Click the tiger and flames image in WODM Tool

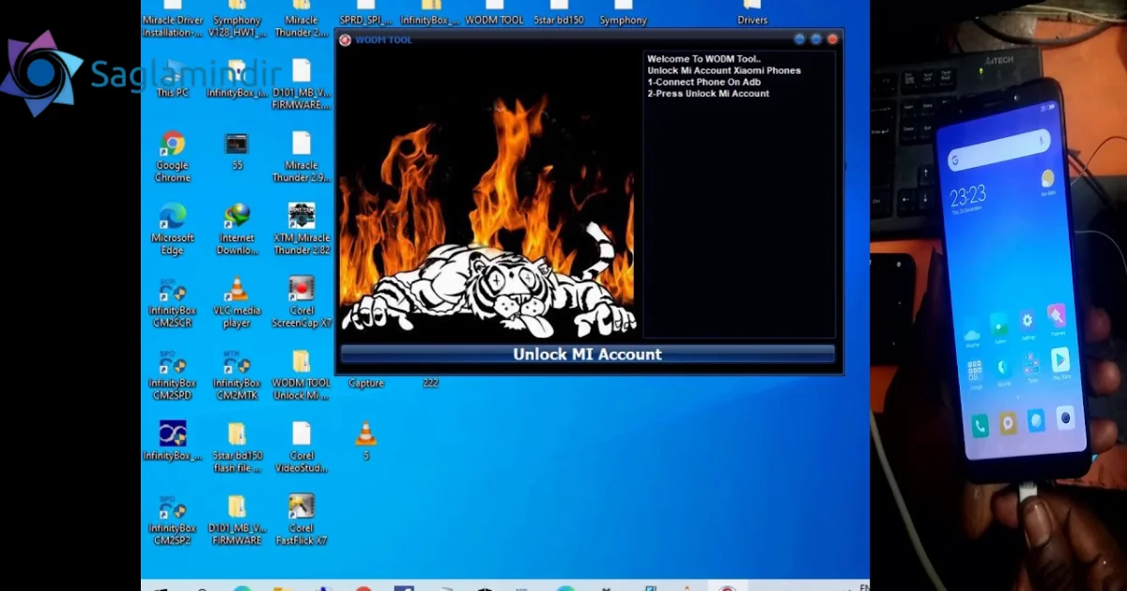pyautogui.click(x=486, y=195)
